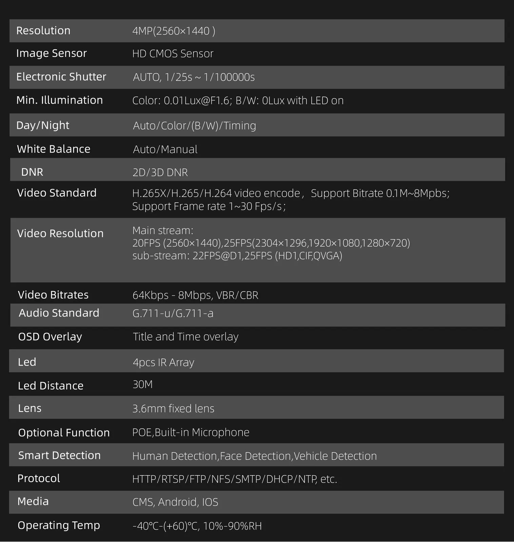The width and height of the screenshot is (514, 542).
Task: Click the DNR label
Action: (x=32, y=172)
